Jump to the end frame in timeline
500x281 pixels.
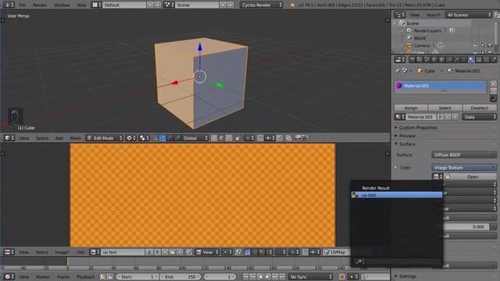(x=282, y=277)
